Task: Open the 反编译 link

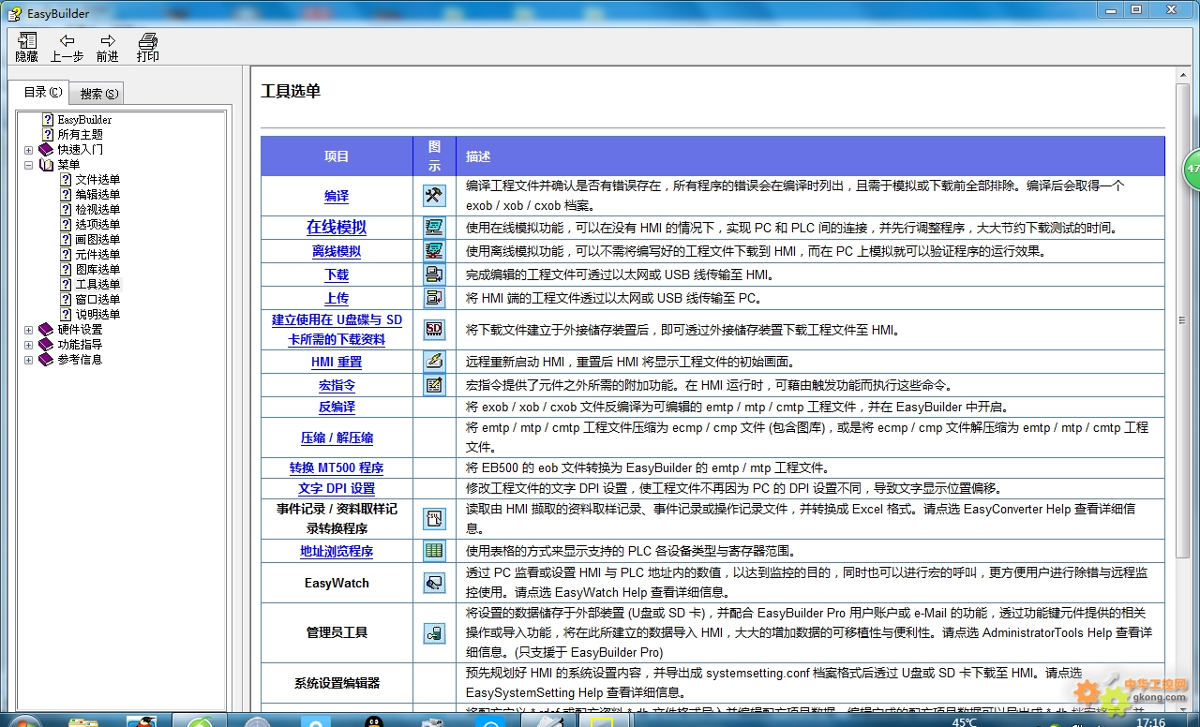Action: (337, 408)
